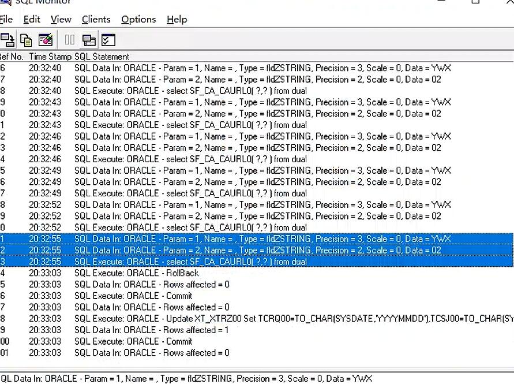
Task: Click the Save log toolbar icon
Action: click(x=7, y=40)
